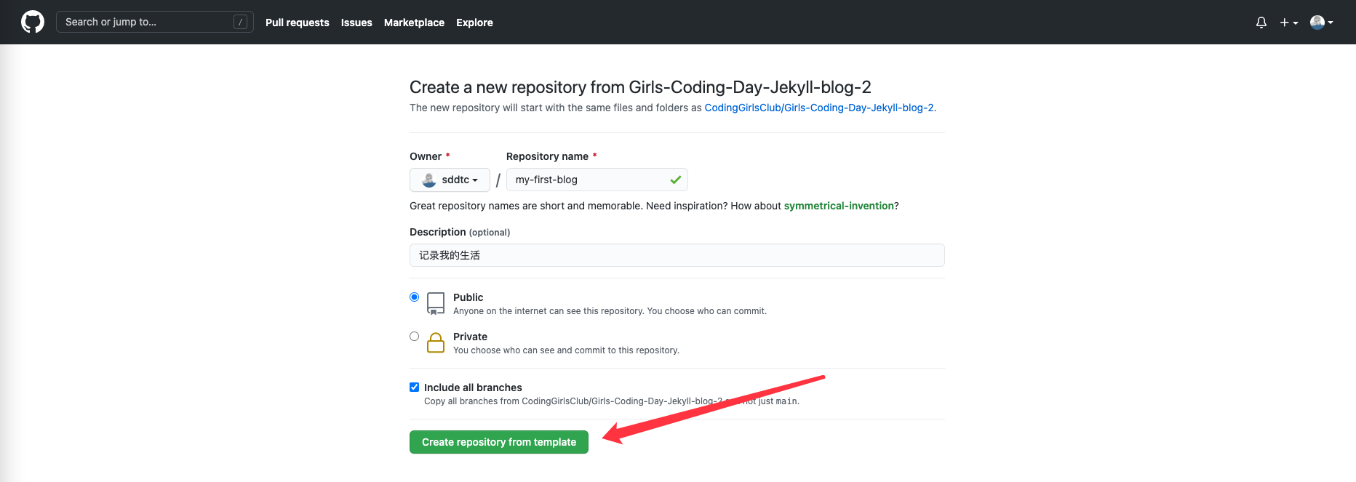Open Issues in the top nav
Viewport: 1356px width, 482px height.
point(356,23)
